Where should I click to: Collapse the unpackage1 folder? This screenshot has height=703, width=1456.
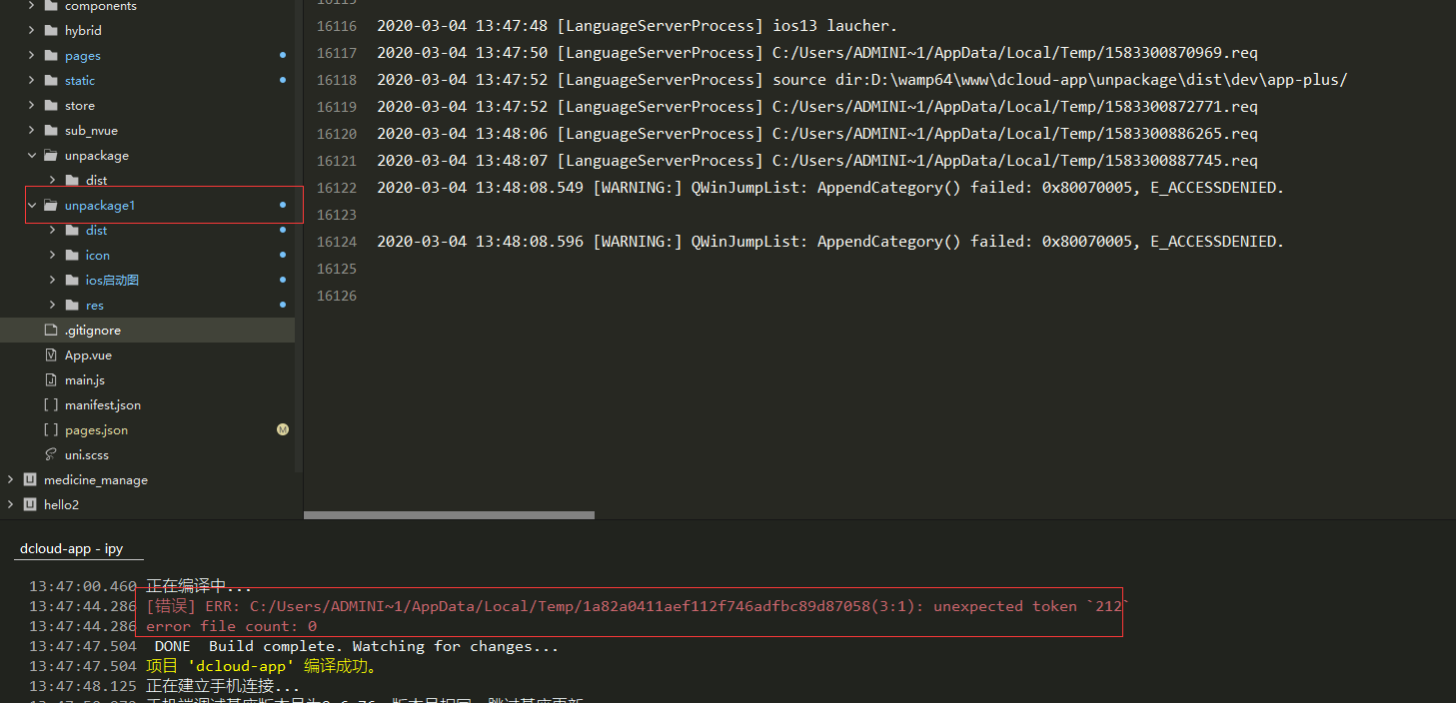click(32, 206)
